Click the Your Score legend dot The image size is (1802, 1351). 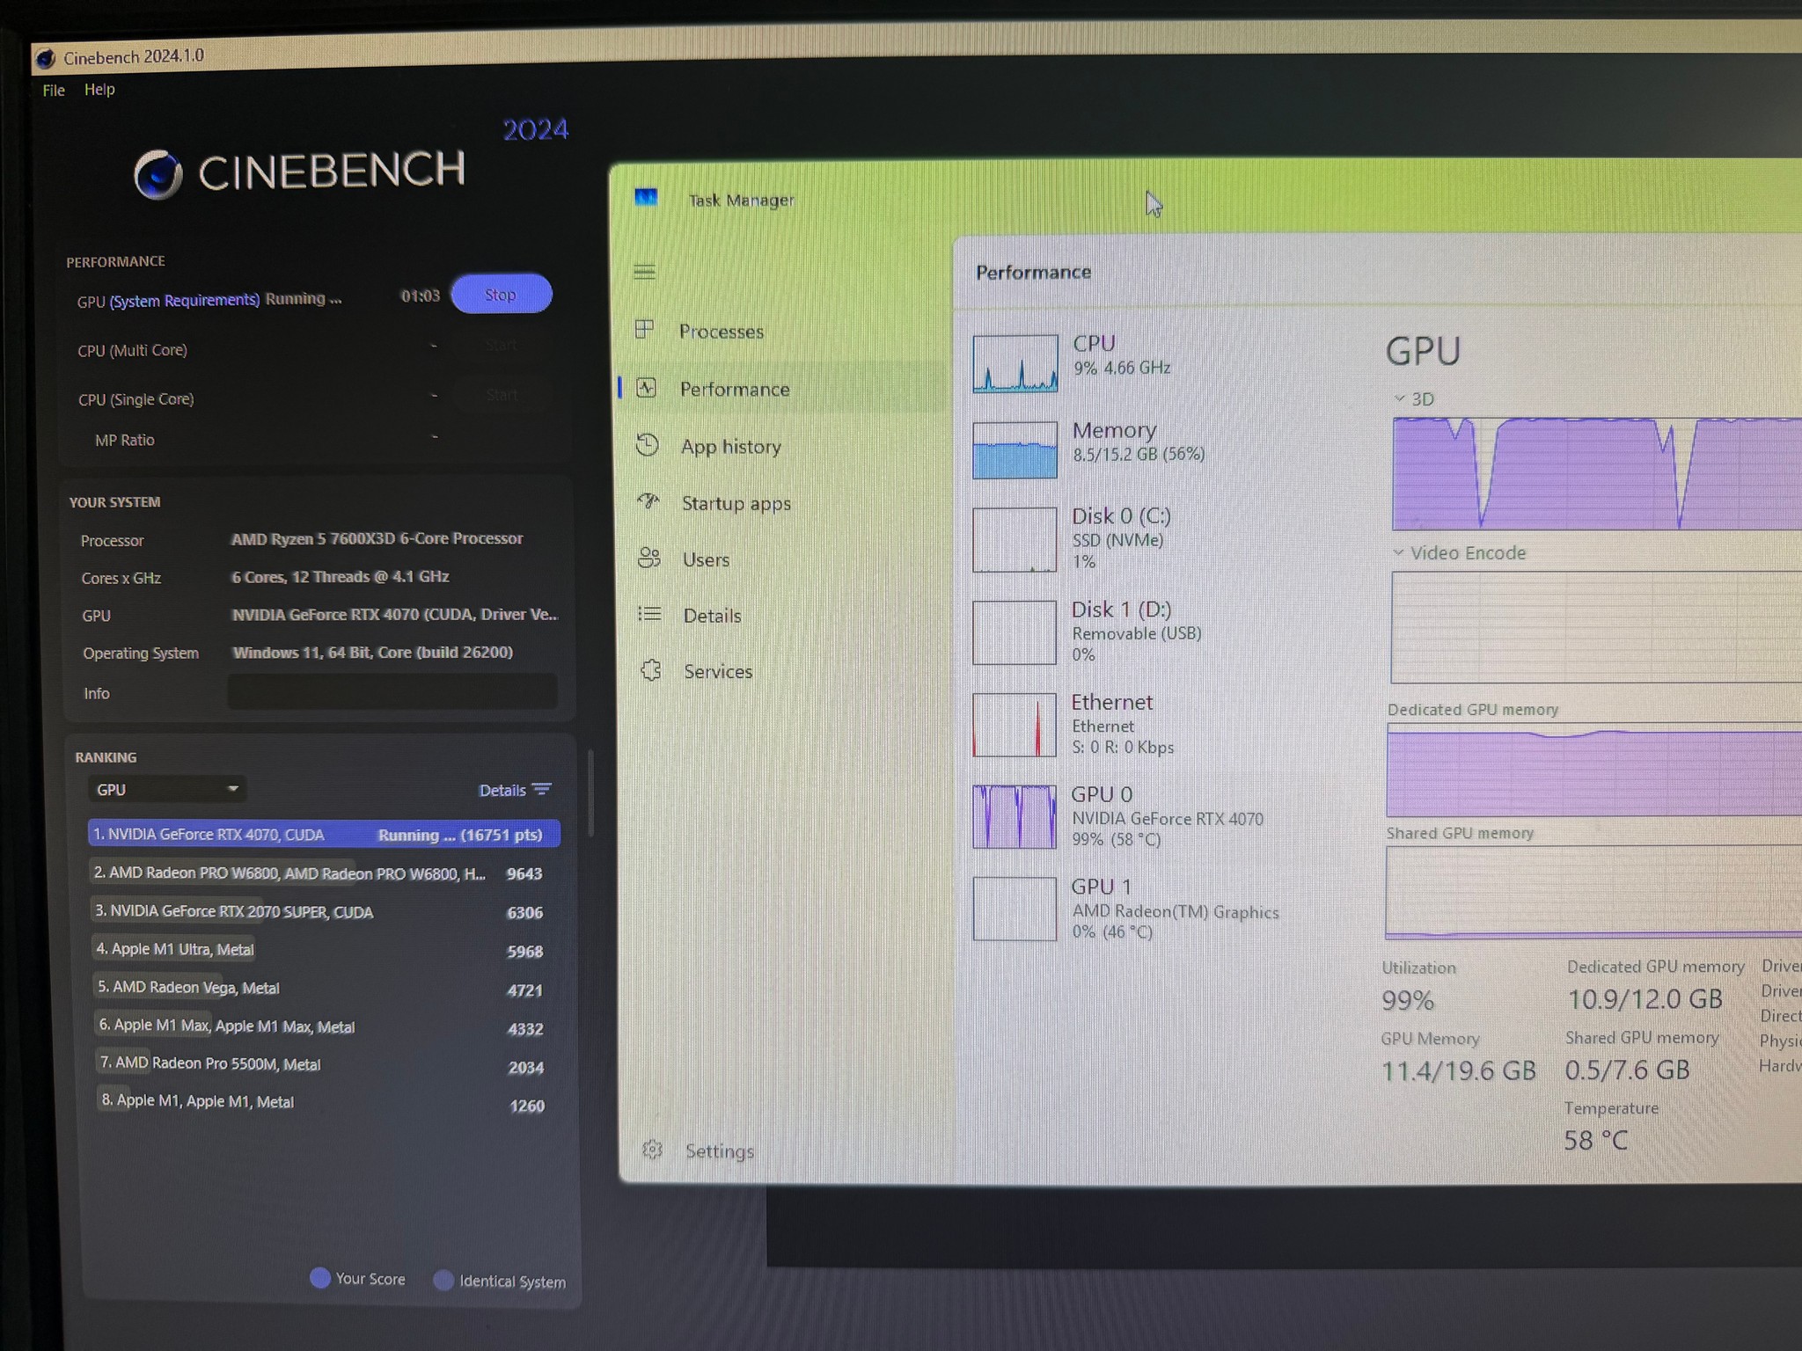[x=320, y=1277]
